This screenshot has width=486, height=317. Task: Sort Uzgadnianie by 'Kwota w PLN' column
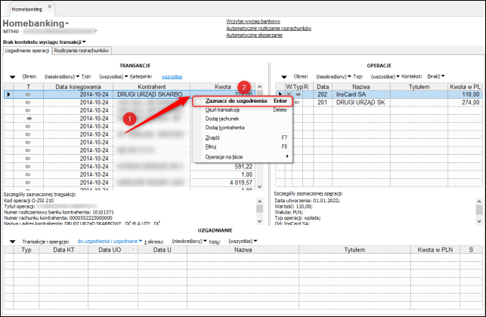point(435,250)
